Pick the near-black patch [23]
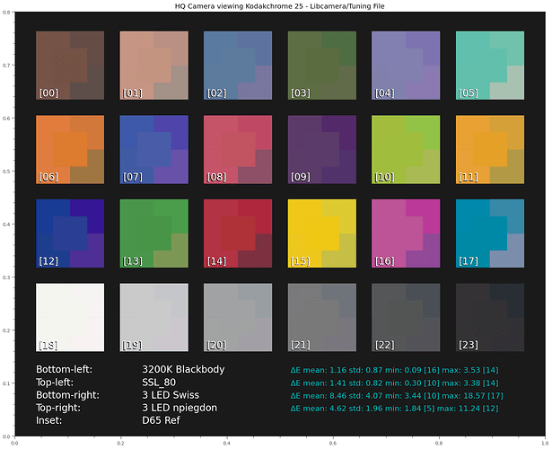The image size is (552, 449). [x=489, y=317]
